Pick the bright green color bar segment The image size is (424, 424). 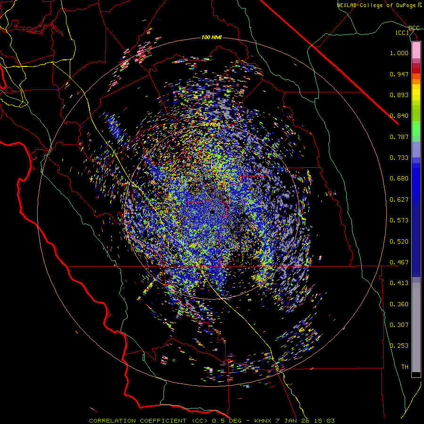pyautogui.click(x=416, y=129)
